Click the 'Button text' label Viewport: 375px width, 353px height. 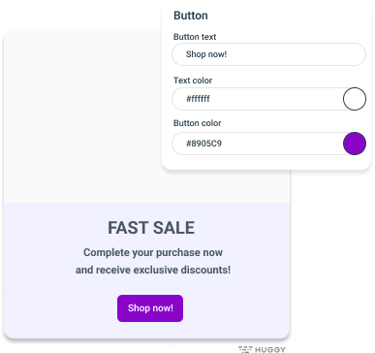(x=195, y=37)
